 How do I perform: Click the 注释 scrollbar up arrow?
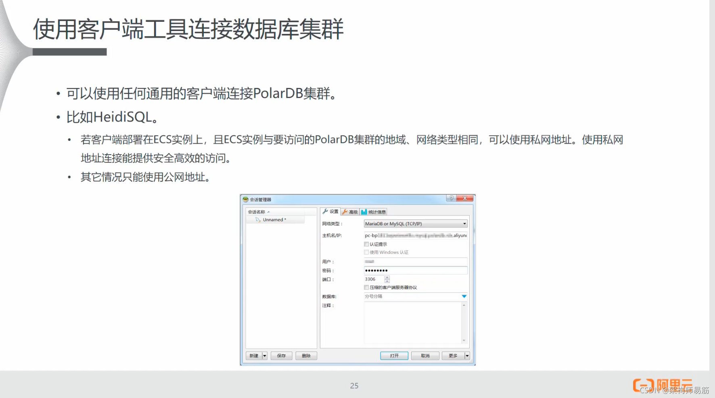point(464,305)
